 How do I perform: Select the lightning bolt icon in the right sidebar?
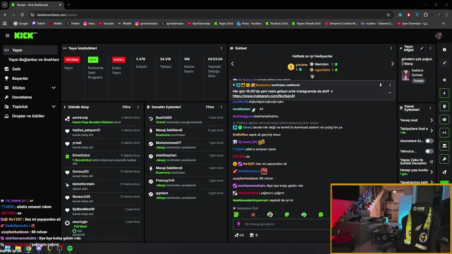tap(444, 93)
